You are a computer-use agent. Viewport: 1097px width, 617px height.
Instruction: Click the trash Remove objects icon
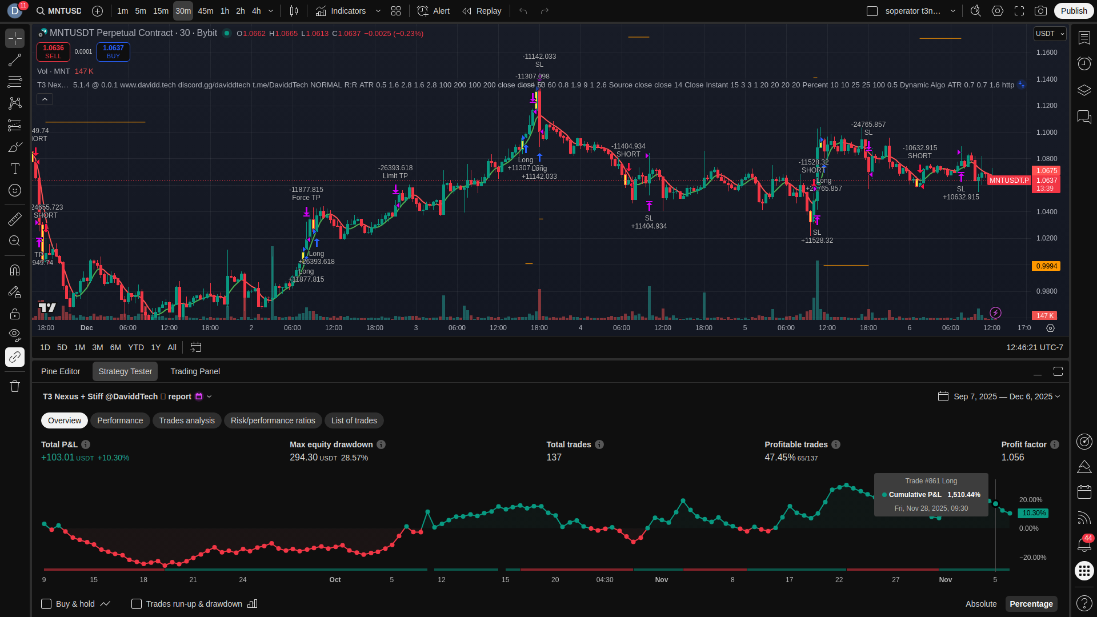15,386
